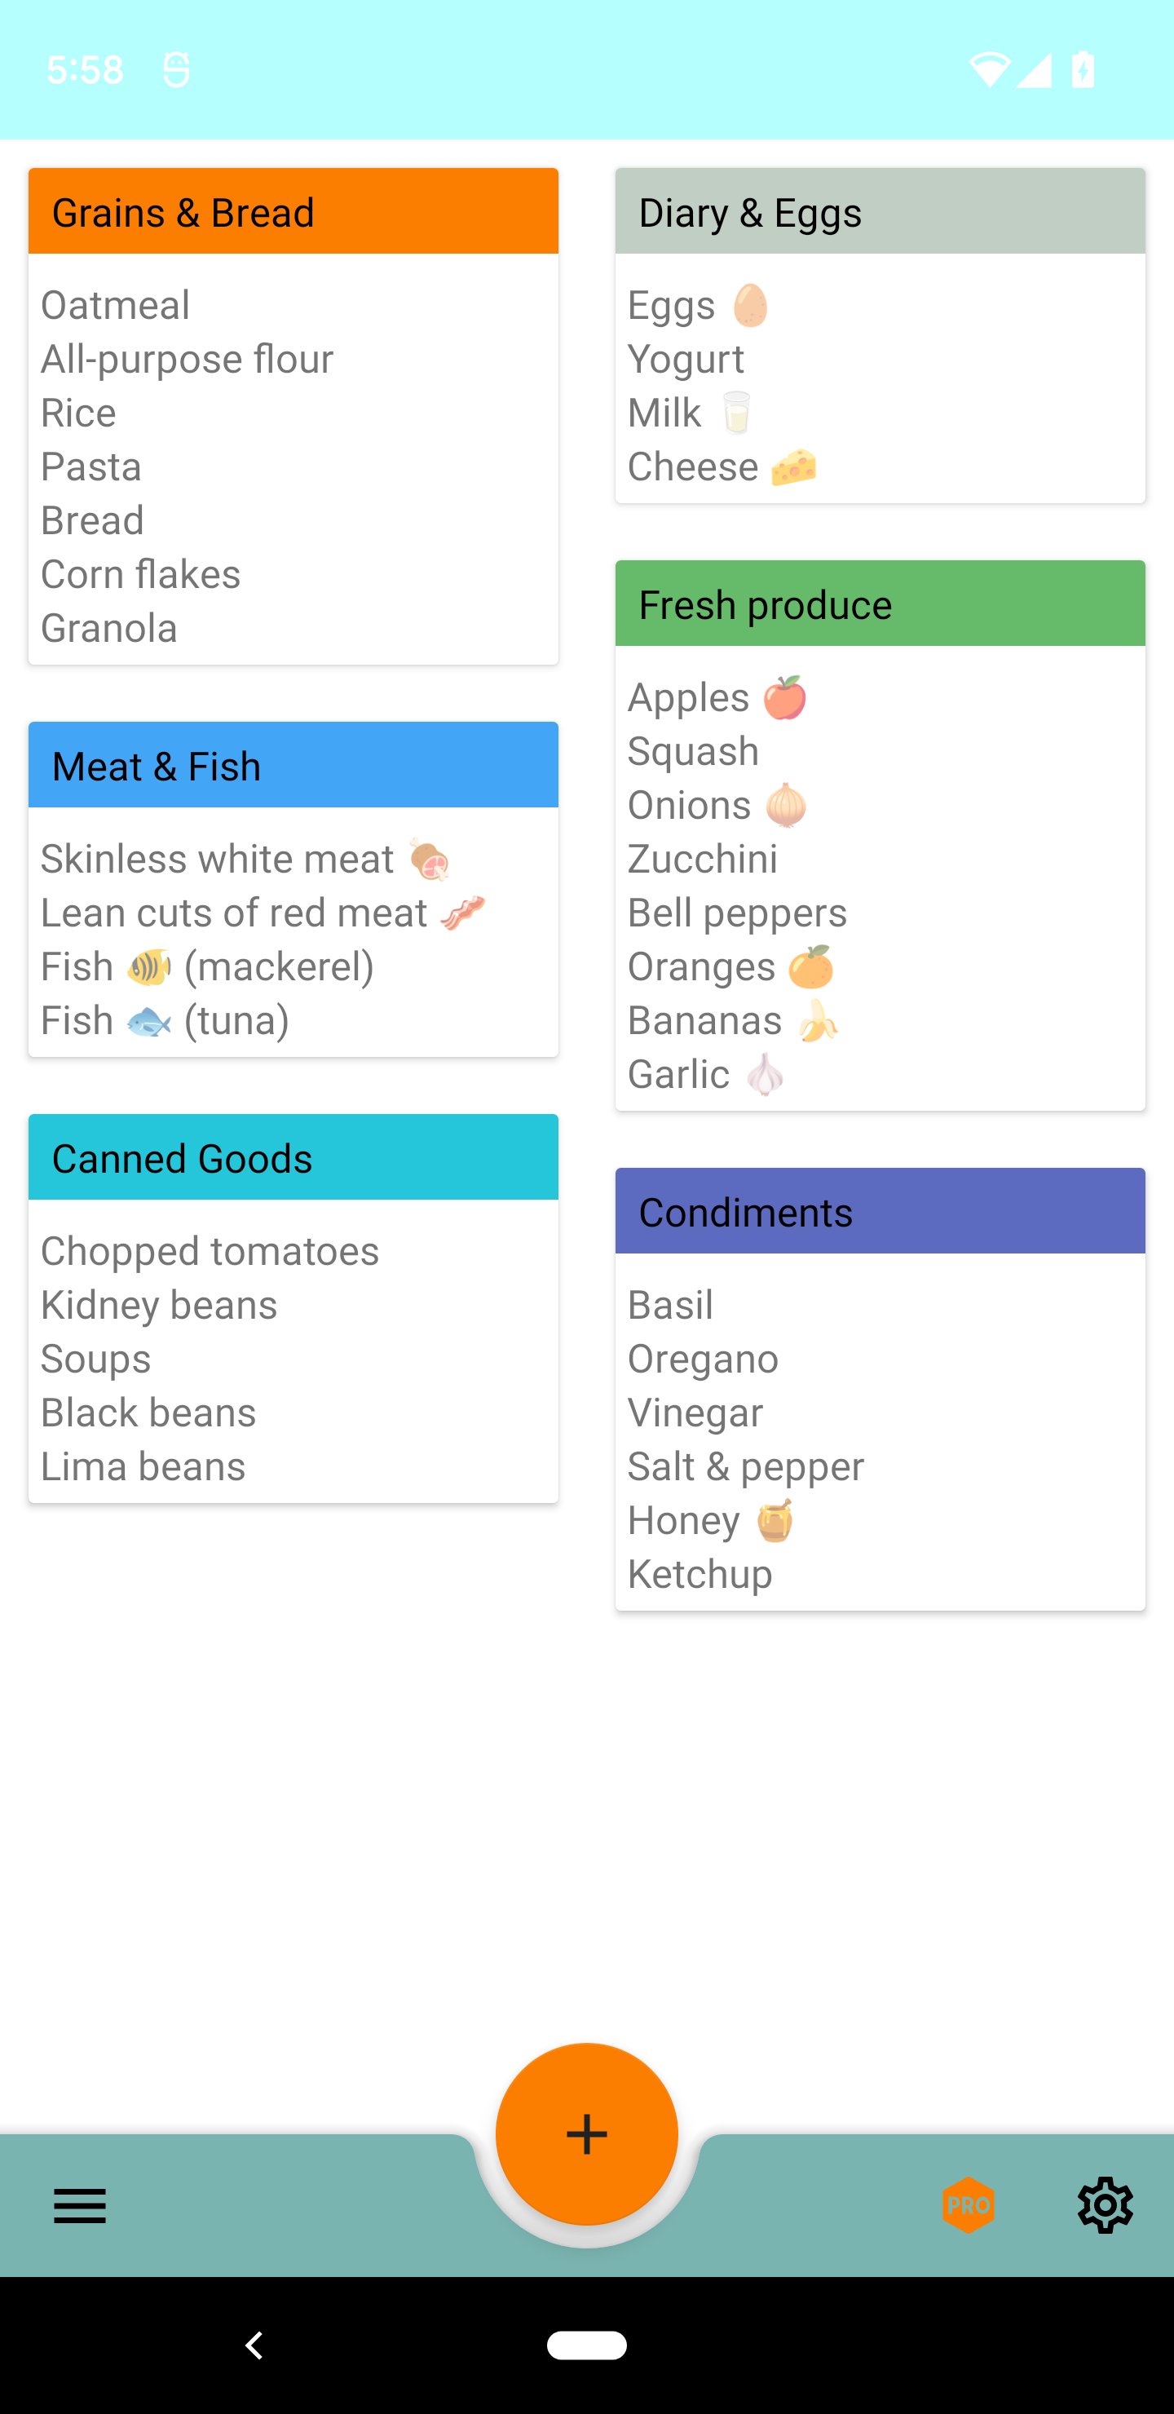The height and width of the screenshot is (2414, 1174).
Task: Open the Canned Goods note
Action: click(x=293, y=1158)
